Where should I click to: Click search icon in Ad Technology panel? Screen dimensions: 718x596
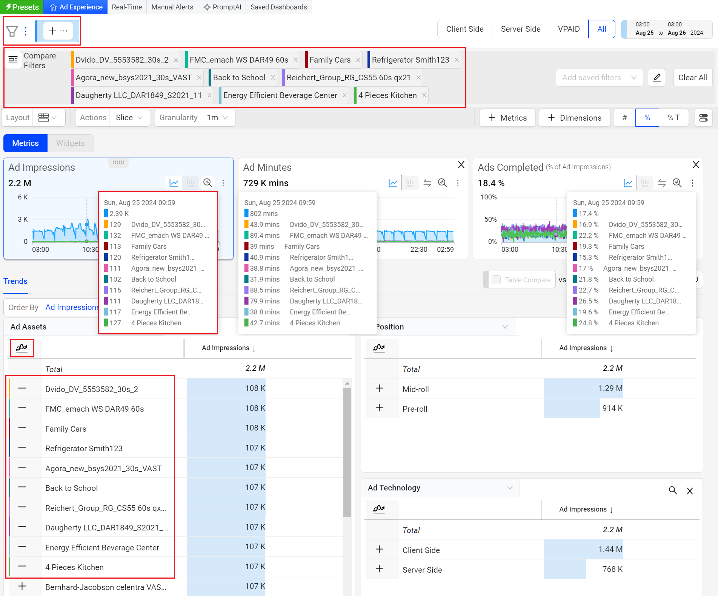(x=673, y=490)
